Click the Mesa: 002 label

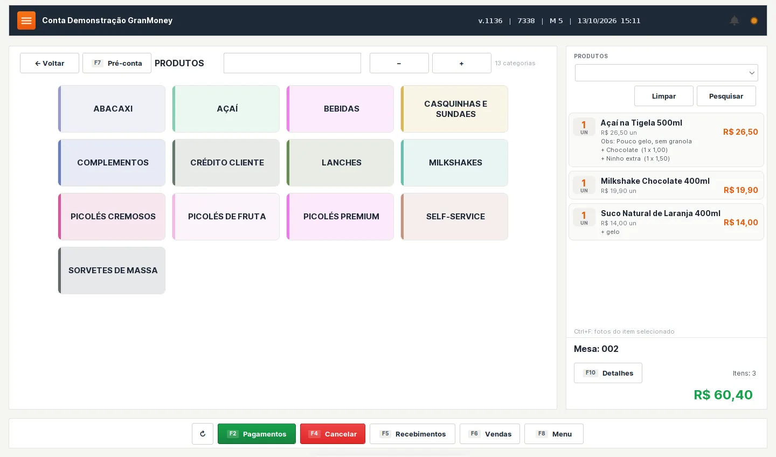(596, 349)
